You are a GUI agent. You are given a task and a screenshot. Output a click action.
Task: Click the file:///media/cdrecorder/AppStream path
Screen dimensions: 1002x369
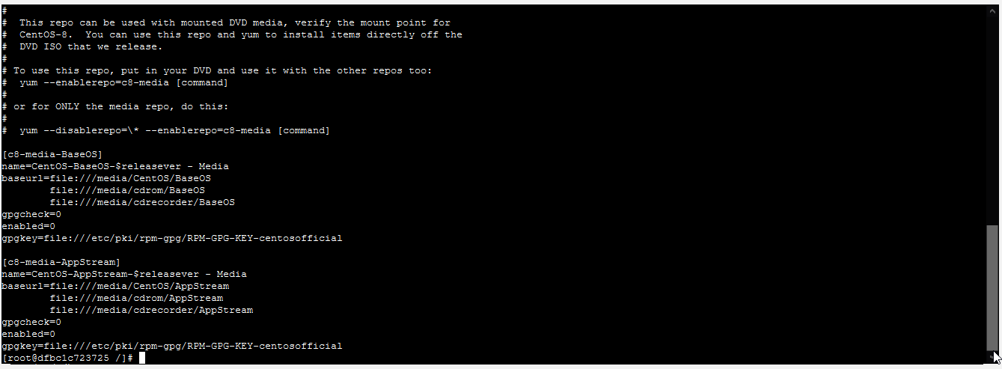pyautogui.click(x=151, y=310)
